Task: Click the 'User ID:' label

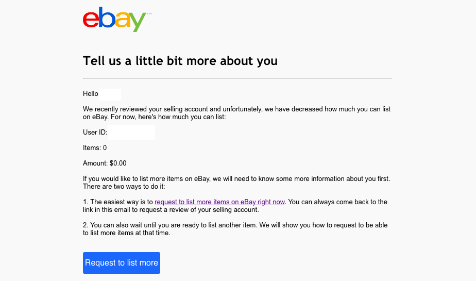Action: 95,133
